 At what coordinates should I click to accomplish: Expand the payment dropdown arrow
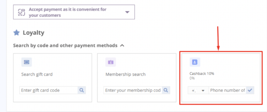pos(127,12)
